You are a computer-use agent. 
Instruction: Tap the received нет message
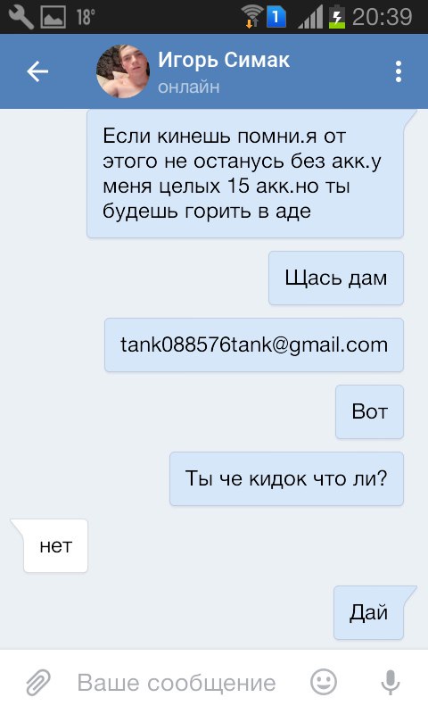coord(55,545)
